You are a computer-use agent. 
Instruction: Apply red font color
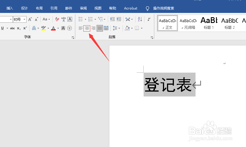coord(53,28)
